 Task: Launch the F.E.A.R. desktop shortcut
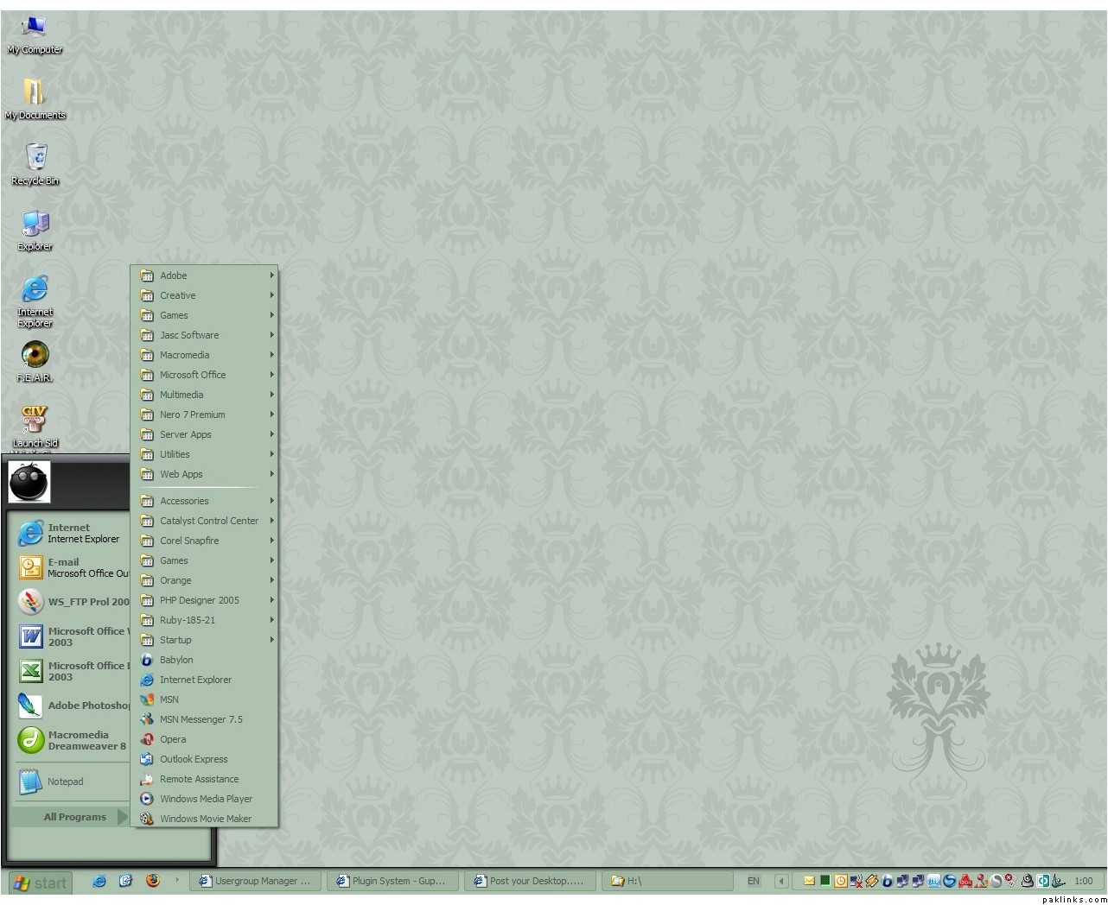[x=35, y=359]
